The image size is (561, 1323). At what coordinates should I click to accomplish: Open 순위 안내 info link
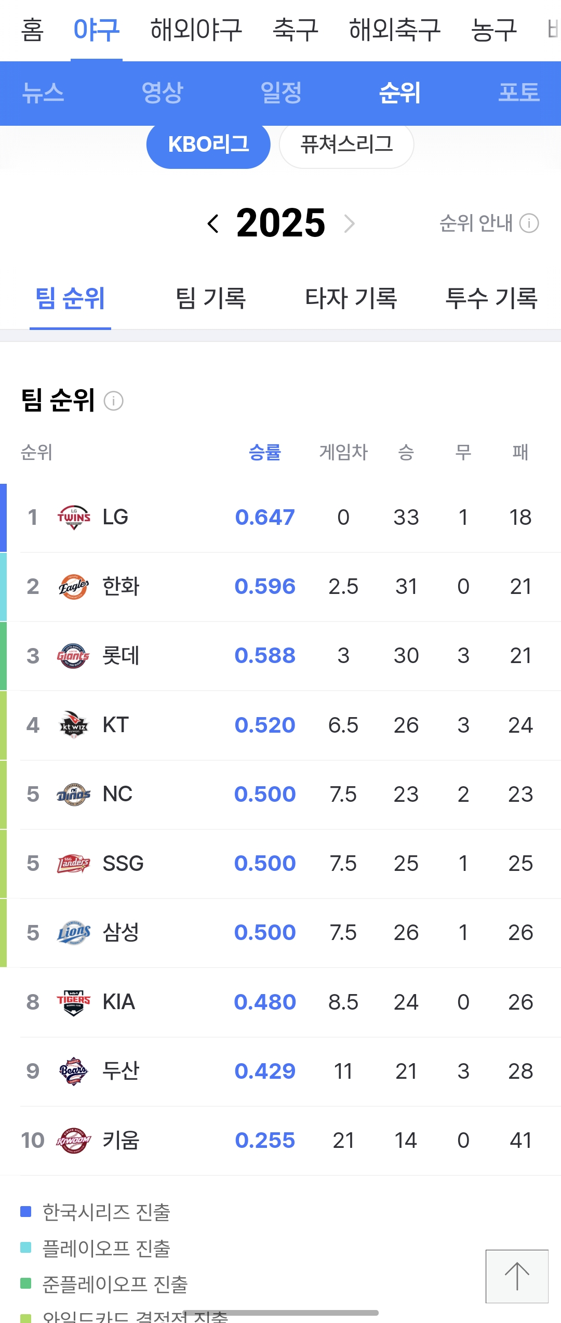coord(489,223)
